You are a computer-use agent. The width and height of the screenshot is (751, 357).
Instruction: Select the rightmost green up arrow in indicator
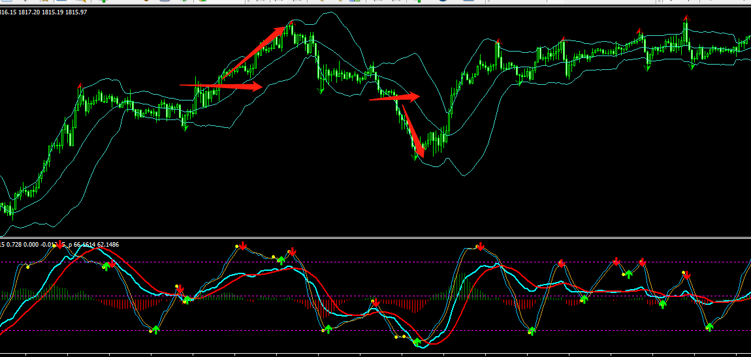tap(709, 326)
